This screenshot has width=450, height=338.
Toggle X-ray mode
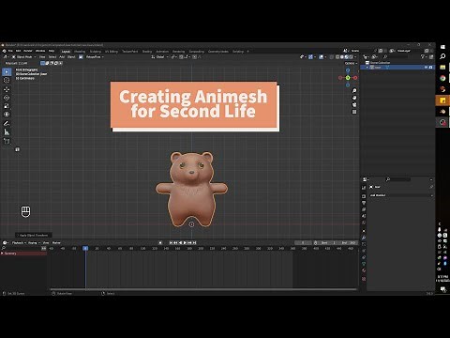(332, 57)
